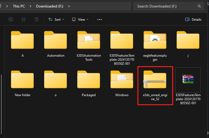Click the Delete trash can icon
The image size is (209, 138).
37,19
